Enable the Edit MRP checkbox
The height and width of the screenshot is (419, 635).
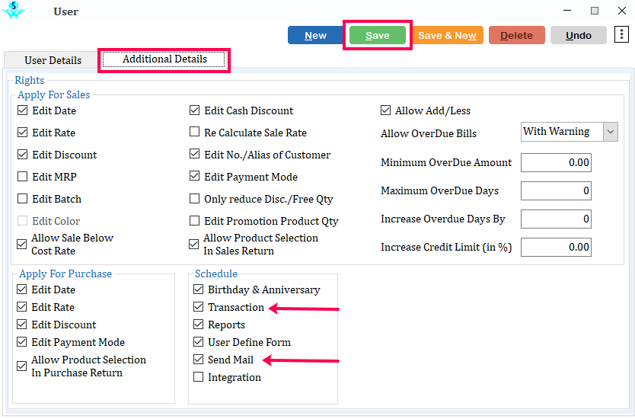point(23,177)
